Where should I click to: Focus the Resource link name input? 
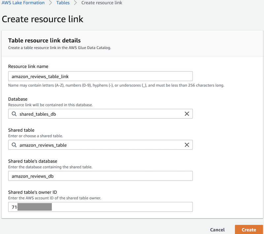tap(100, 76)
